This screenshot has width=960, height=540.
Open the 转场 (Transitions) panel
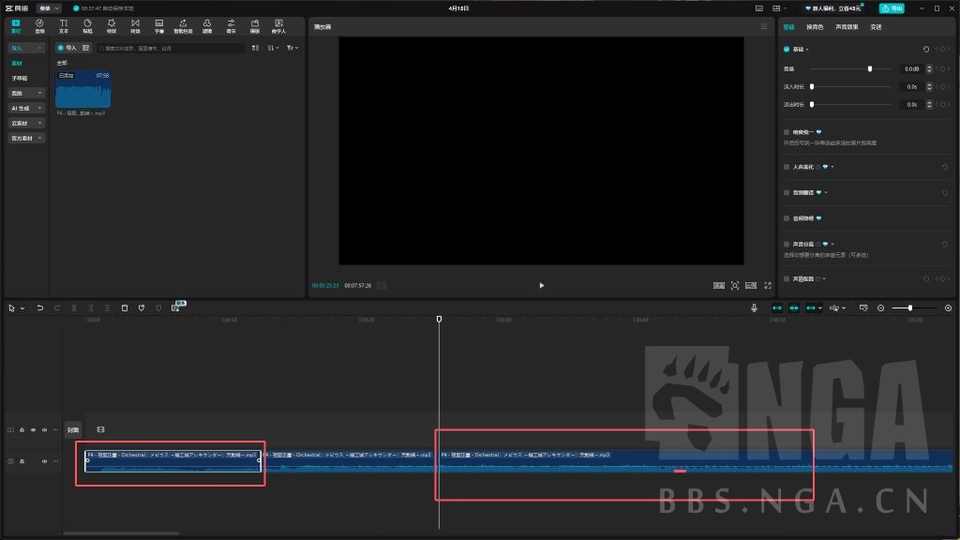pyautogui.click(x=135, y=25)
